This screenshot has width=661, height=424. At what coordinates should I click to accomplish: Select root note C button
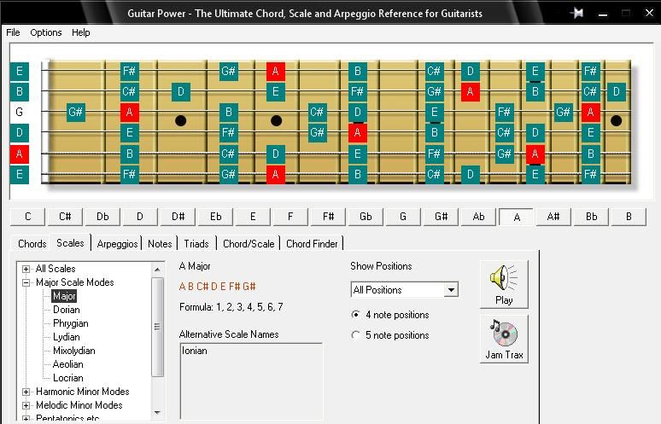[28, 217]
